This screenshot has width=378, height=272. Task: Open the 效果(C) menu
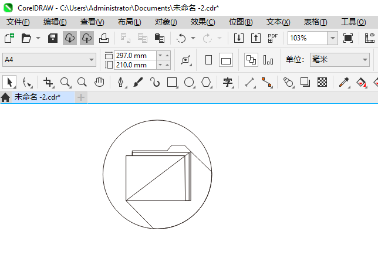click(203, 22)
